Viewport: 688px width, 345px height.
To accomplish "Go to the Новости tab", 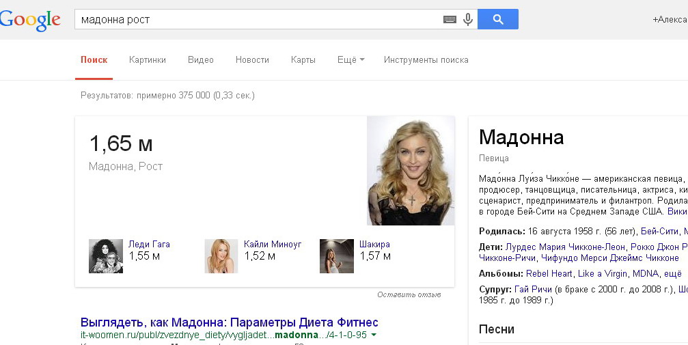I will point(252,60).
